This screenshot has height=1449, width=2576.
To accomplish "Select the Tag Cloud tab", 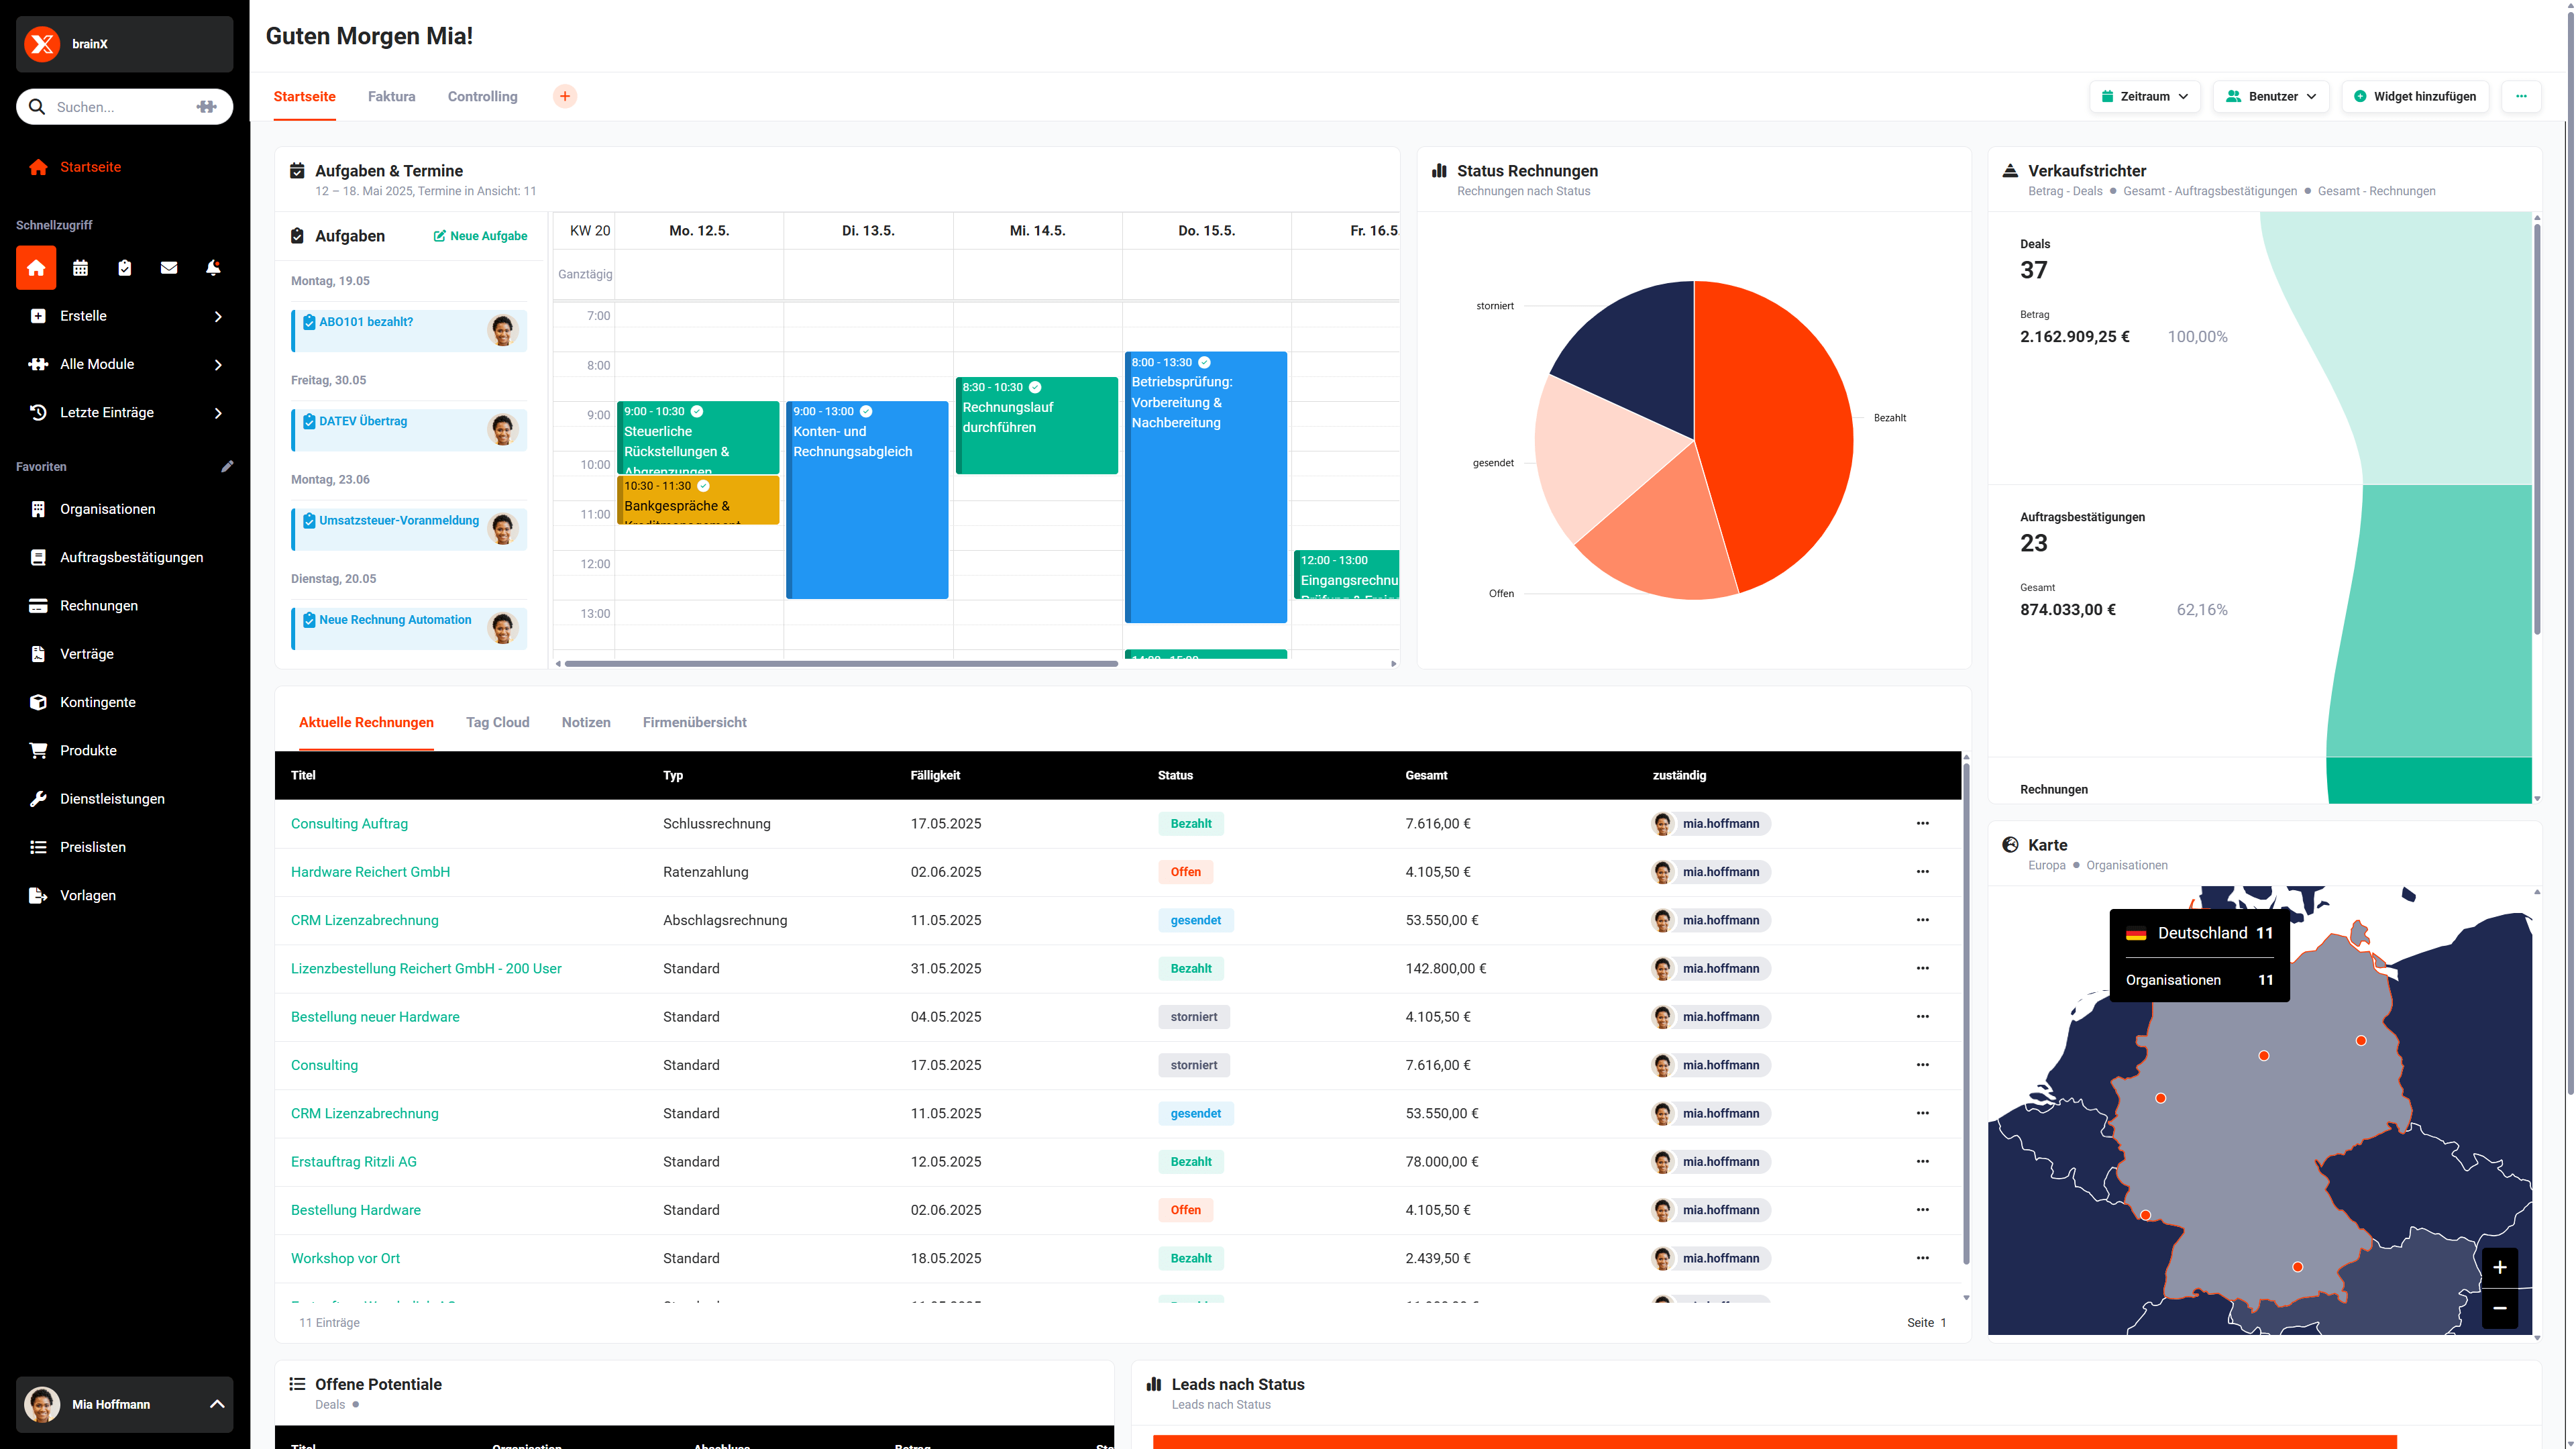I will pyautogui.click(x=497, y=722).
